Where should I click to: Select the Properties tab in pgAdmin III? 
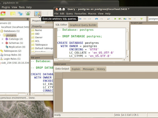(x=38, y=21)
